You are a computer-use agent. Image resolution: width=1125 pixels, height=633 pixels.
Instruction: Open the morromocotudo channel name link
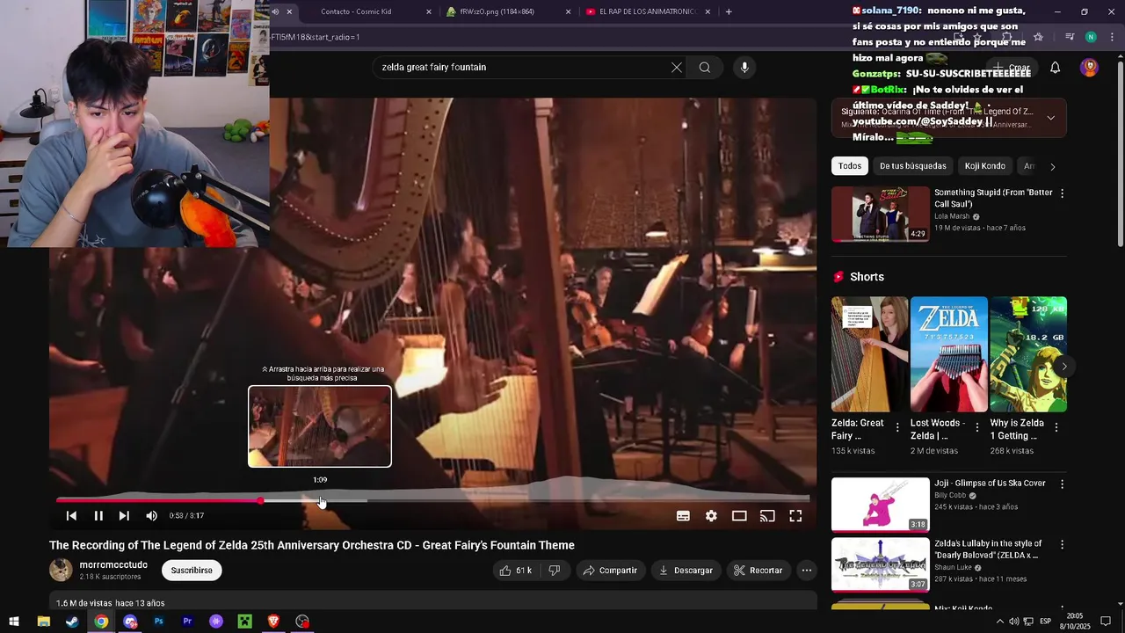[x=113, y=565]
